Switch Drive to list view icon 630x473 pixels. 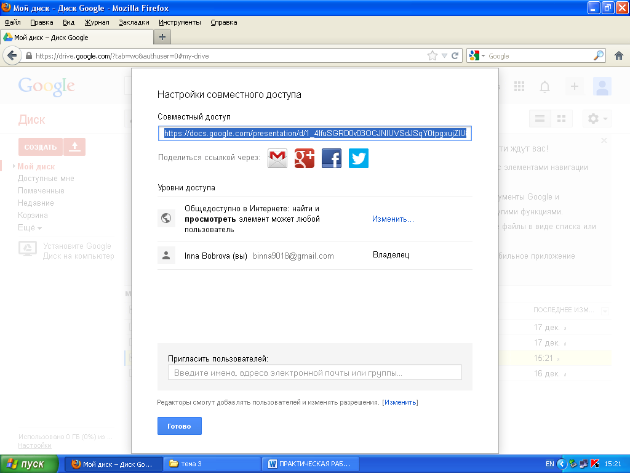tap(540, 119)
